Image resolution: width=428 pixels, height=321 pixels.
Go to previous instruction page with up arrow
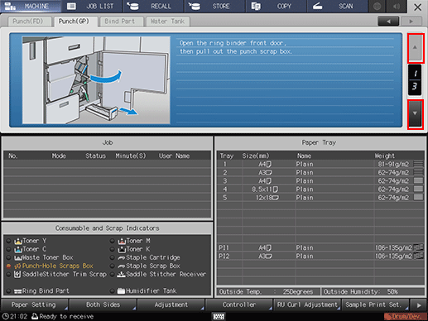[x=416, y=48]
